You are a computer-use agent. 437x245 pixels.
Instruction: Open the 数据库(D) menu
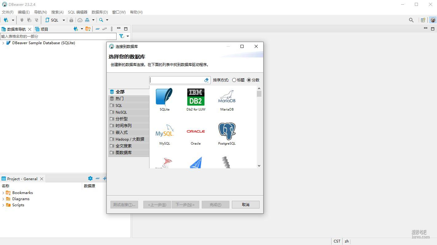100,12
